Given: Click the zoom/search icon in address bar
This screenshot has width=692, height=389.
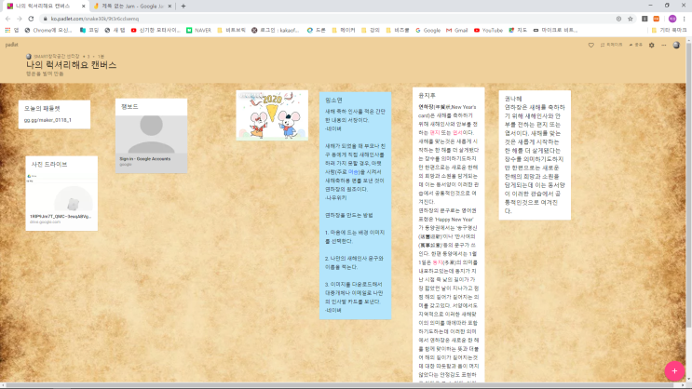Looking at the screenshot, I should click(618, 19).
